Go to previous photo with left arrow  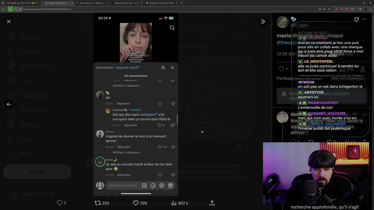tap(9, 104)
